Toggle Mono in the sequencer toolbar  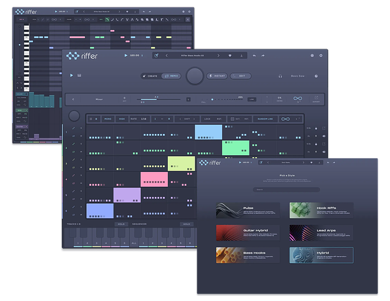point(108,119)
